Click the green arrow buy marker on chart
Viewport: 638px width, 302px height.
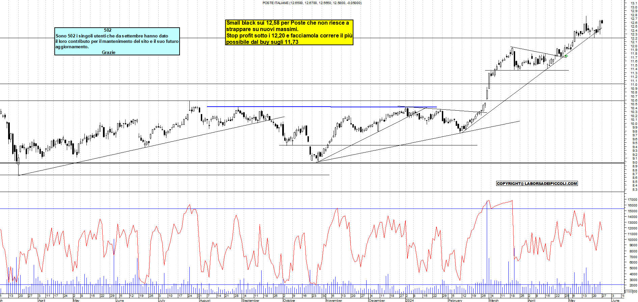point(566,56)
